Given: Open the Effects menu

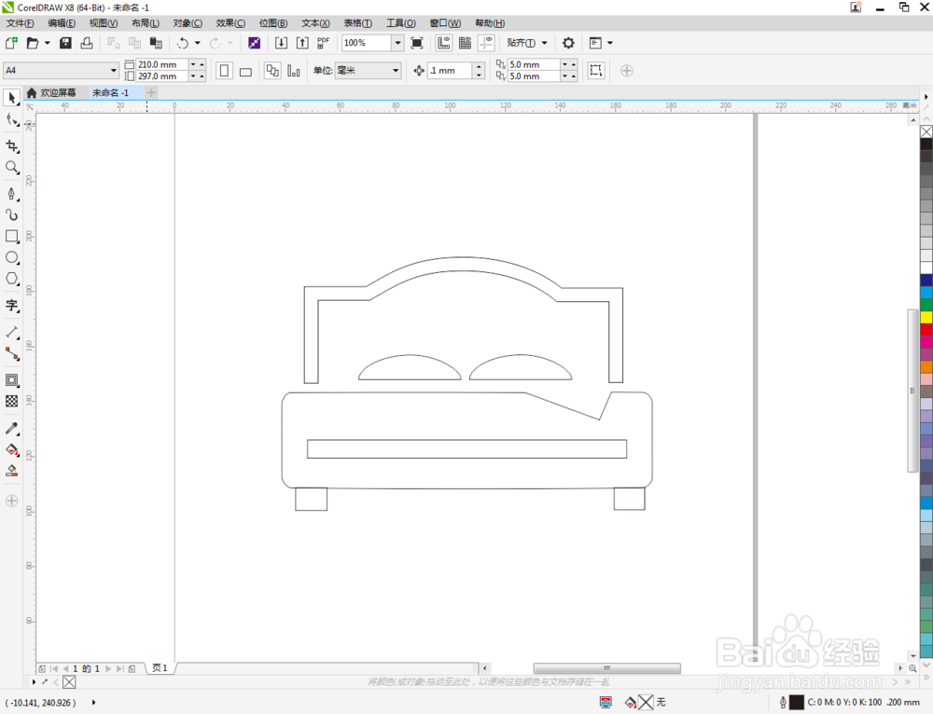Looking at the screenshot, I should pyautogui.click(x=230, y=23).
